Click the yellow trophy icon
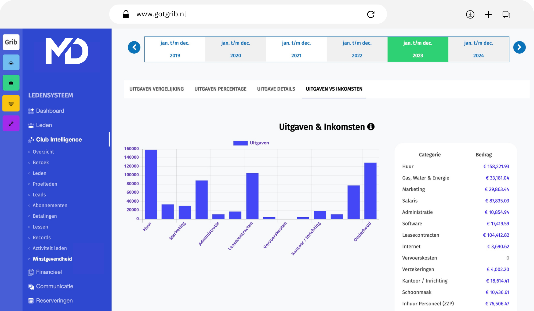Screen dimensions: 534x311 pos(11,103)
